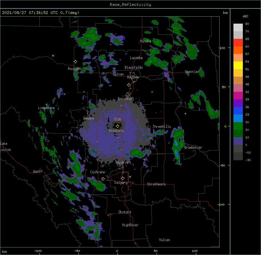This screenshot has width=261, height=255.
Task: Click the yellow diamond marker above Calgary
Action: [123, 178]
